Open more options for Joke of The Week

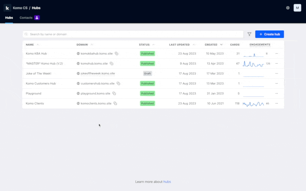[x=277, y=74]
